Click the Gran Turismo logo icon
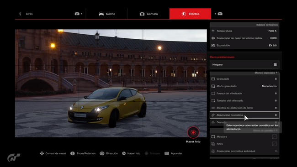Image resolution: width=297 pixels, height=167 pixels. tap(14, 157)
